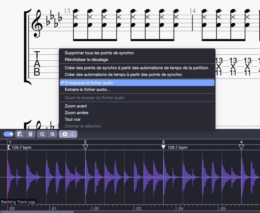260x213 pixels.
Task: Click the zoom in magnifier icon
Action: coord(52,134)
